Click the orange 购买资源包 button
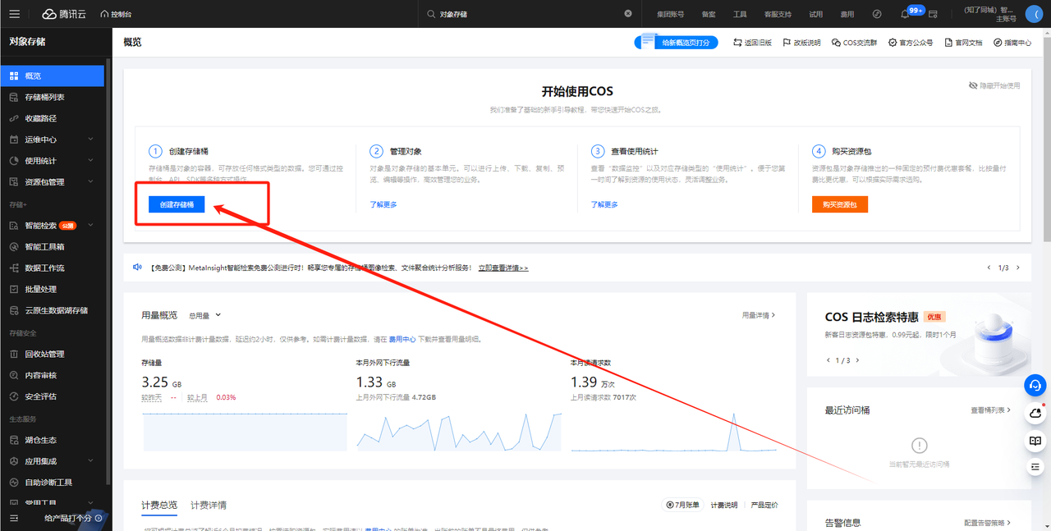Image resolution: width=1051 pixels, height=531 pixels. click(839, 204)
